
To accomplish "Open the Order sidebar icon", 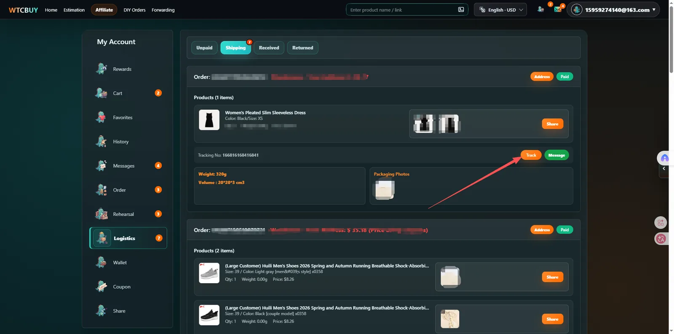I will tap(101, 190).
